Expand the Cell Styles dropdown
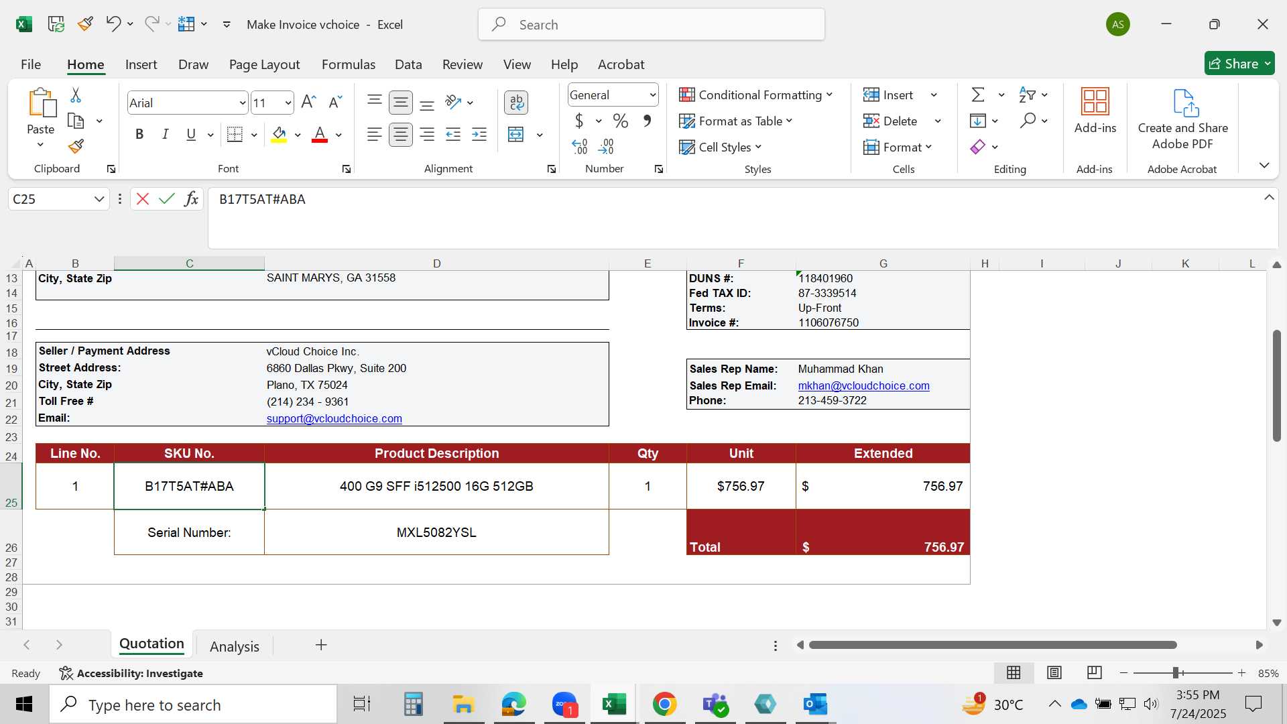This screenshot has width=1287, height=724. coord(758,147)
